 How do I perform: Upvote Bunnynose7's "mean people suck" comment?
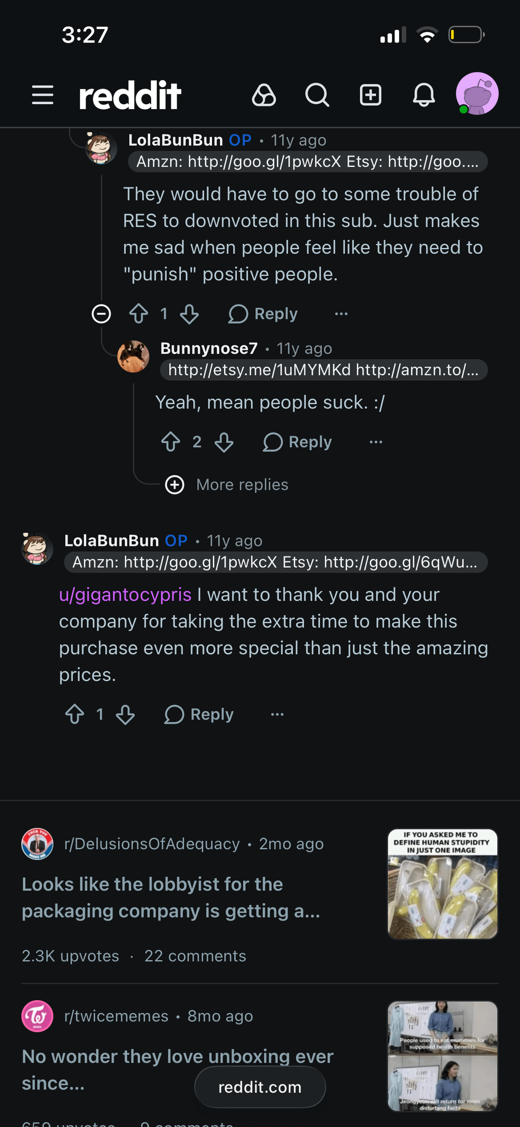point(170,442)
